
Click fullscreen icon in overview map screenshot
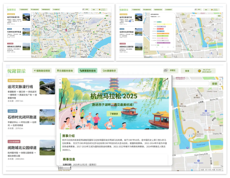[x=110, y=14]
